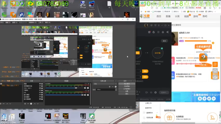Viewport: 221px width, 124px height.
Task: Remove scene with minus icon in scenes panel
Action: pos(4,104)
